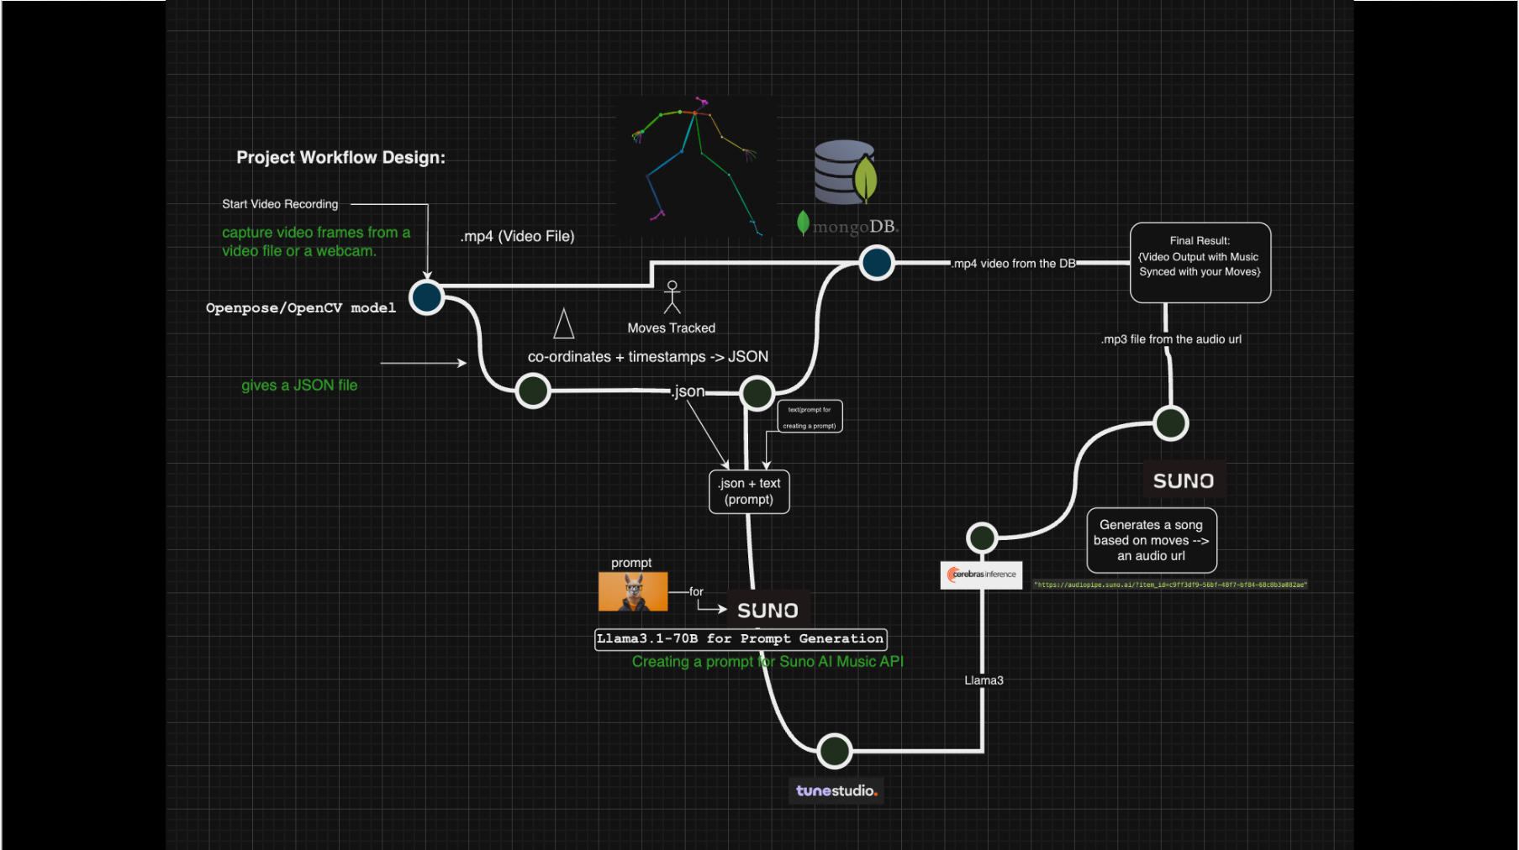Select the Final Result box
The image size is (1519, 850).
pyautogui.click(x=1200, y=263)
